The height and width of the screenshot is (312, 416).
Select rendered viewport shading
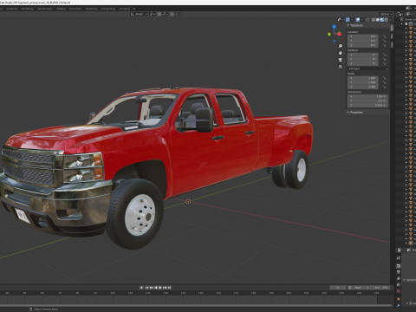pos(387,20)
